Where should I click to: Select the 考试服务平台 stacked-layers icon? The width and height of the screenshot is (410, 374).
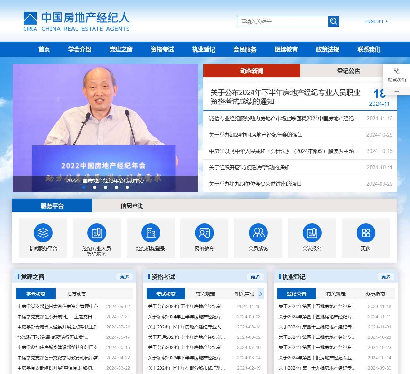[x=43, y=233]
